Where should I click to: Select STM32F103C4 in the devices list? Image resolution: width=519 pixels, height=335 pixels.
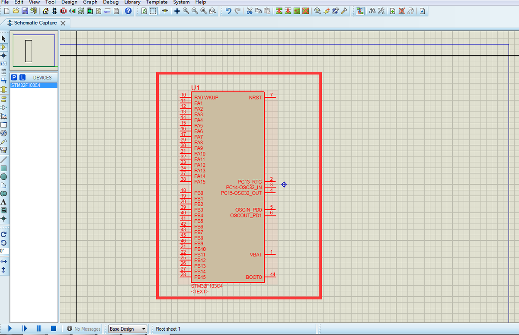pos(26,85)
